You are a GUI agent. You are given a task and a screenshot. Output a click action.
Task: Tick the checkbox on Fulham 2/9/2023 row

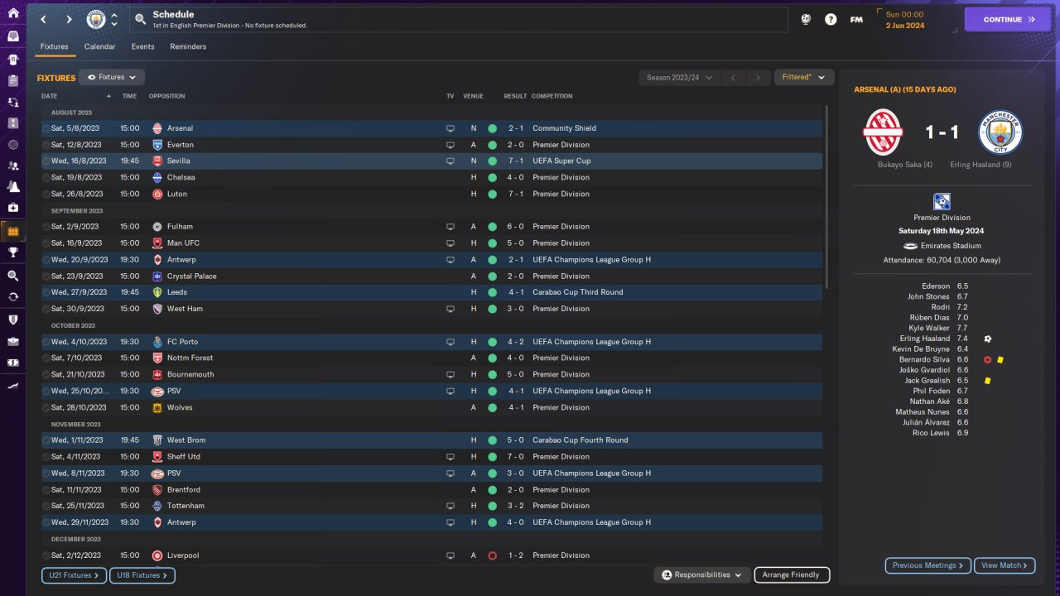click(46, 227)
